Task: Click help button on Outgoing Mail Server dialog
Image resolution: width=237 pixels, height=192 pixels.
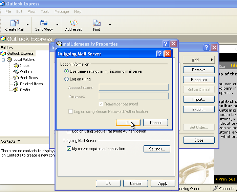Action: coord(160,54)
